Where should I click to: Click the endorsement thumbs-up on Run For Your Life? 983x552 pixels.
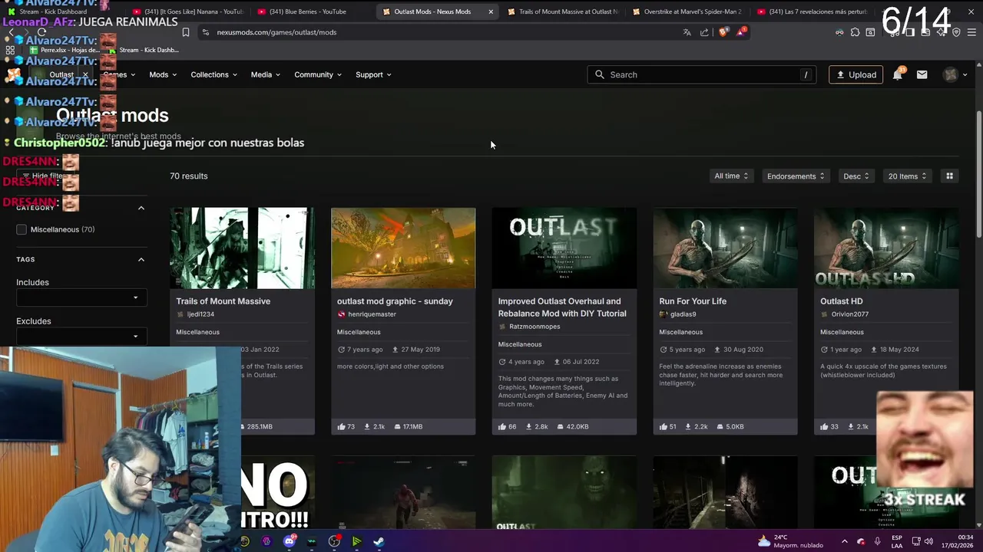point(664,426)
